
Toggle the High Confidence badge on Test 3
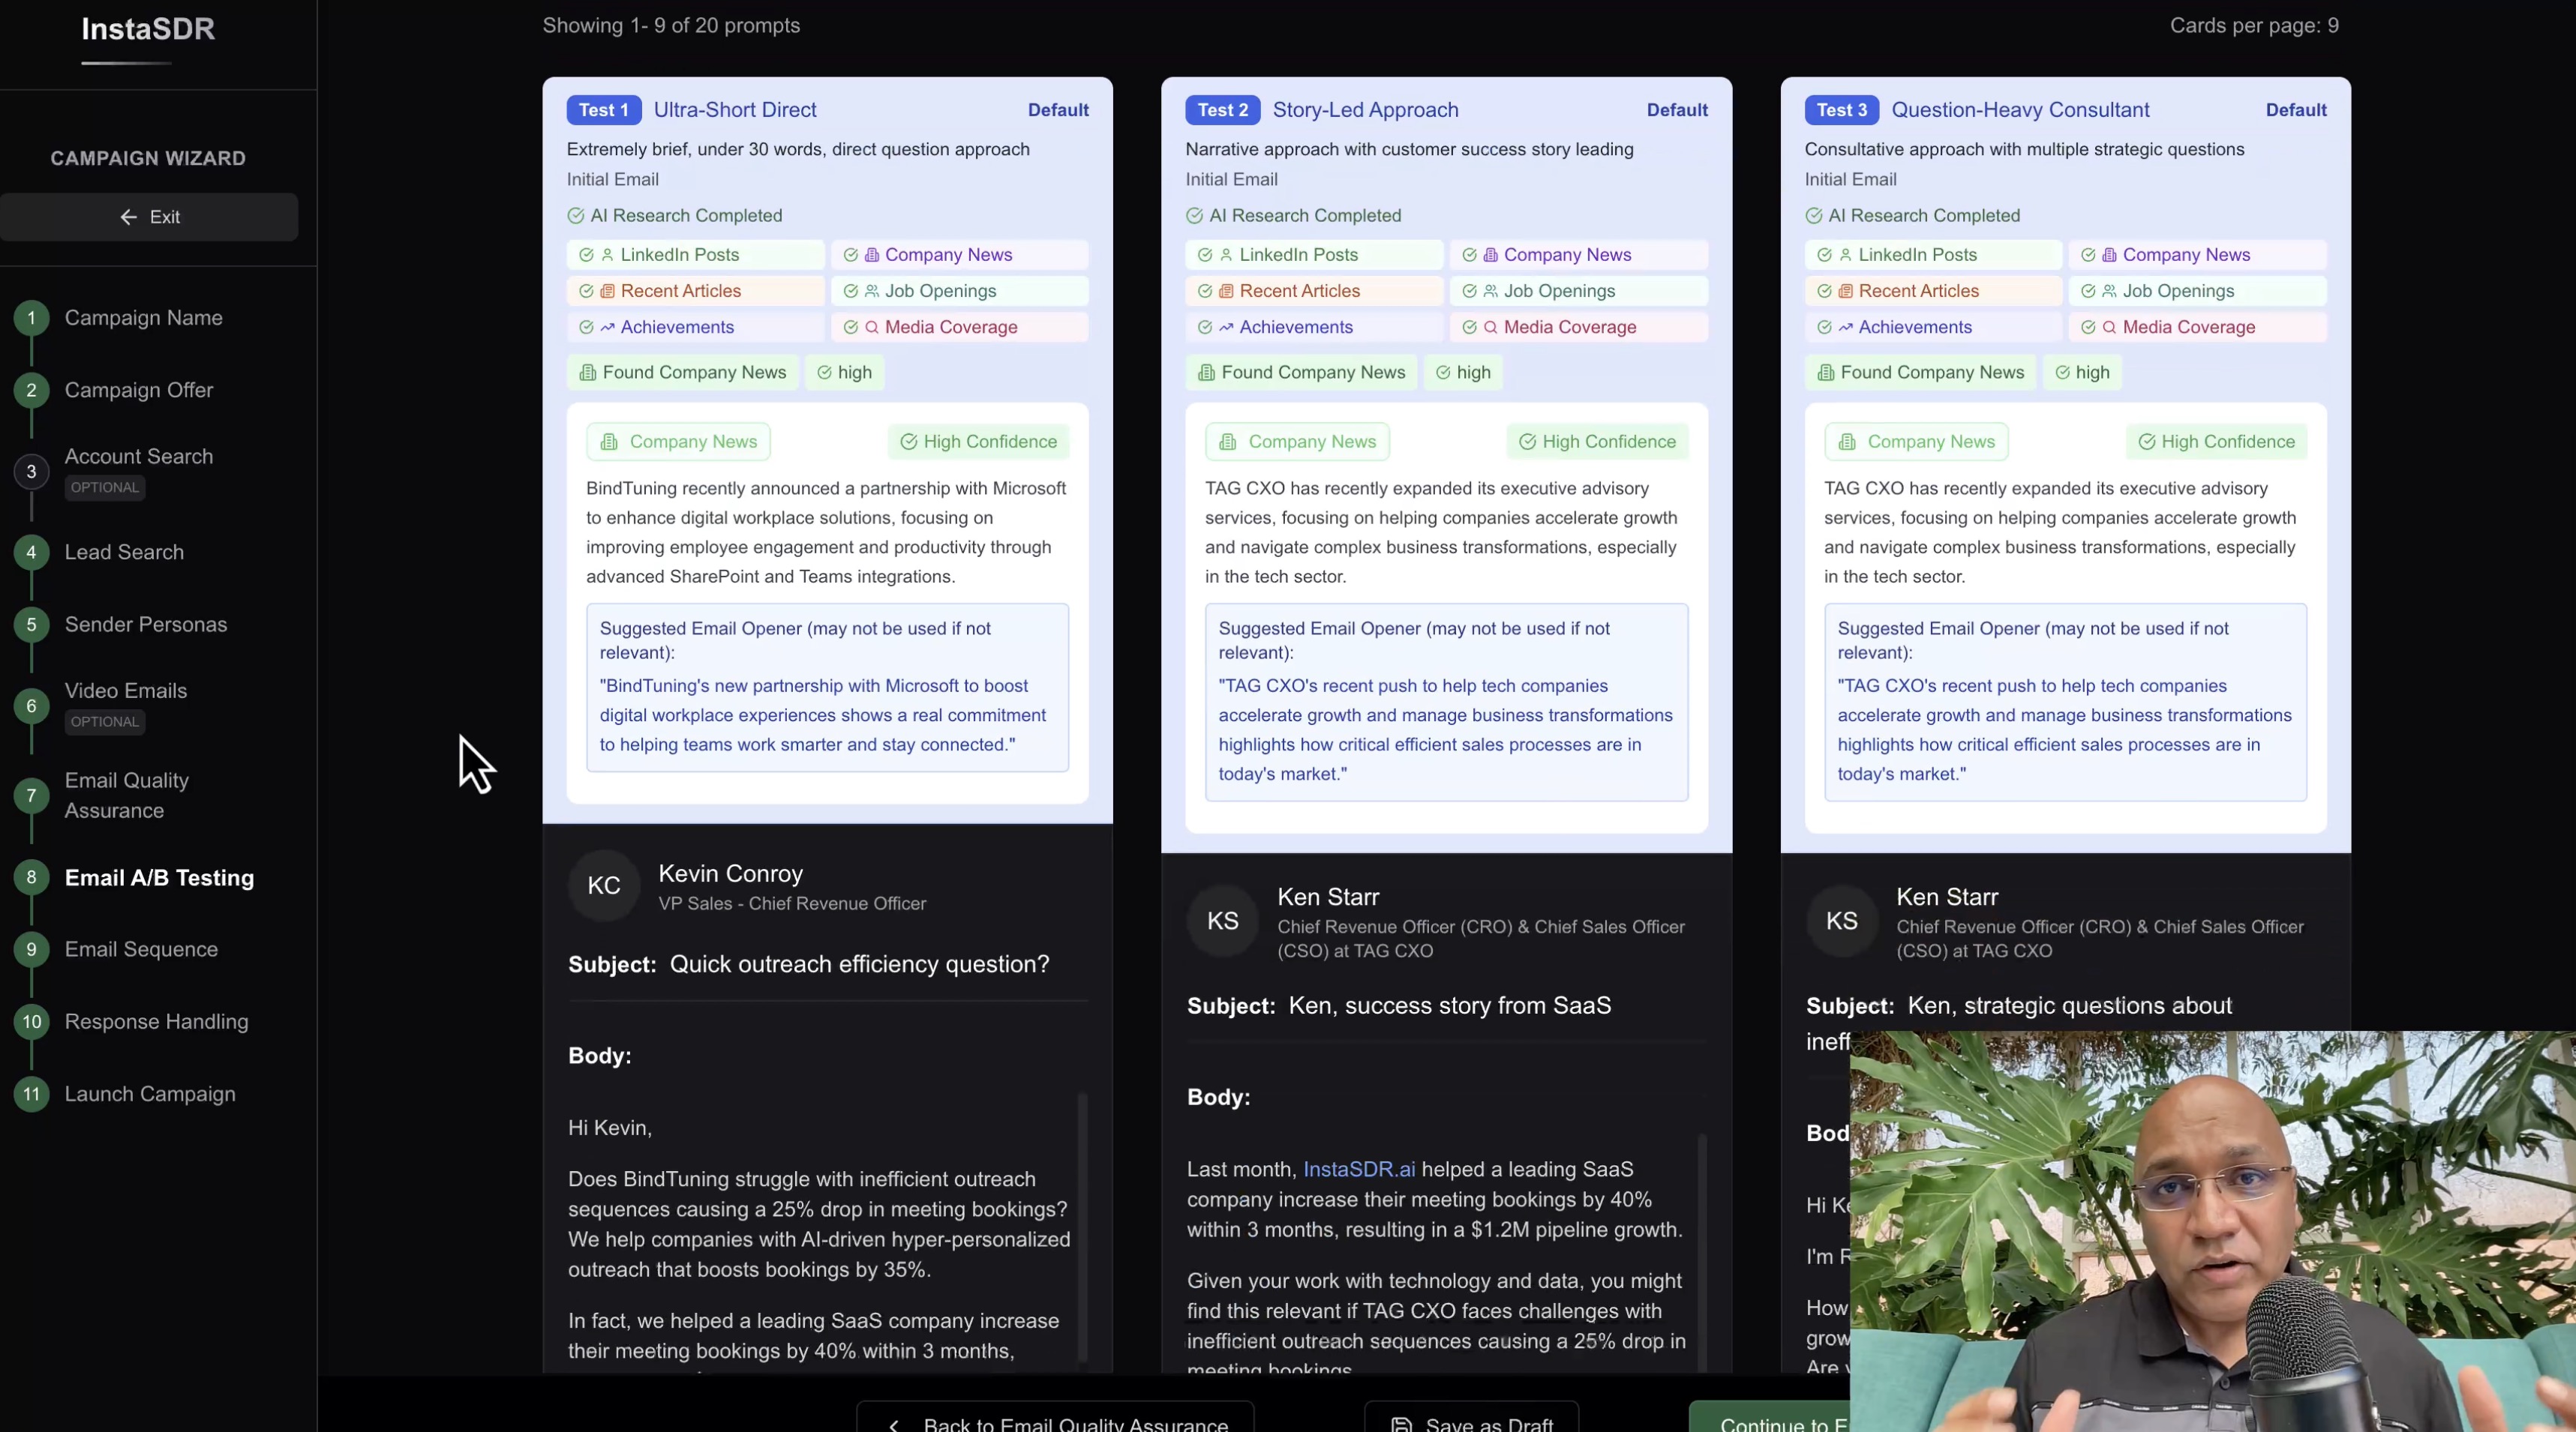coord(2215,441)
